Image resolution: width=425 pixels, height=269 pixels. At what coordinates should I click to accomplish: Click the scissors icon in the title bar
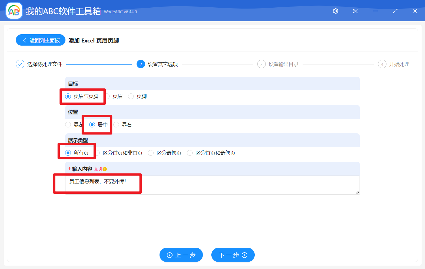tap(355, 11)
